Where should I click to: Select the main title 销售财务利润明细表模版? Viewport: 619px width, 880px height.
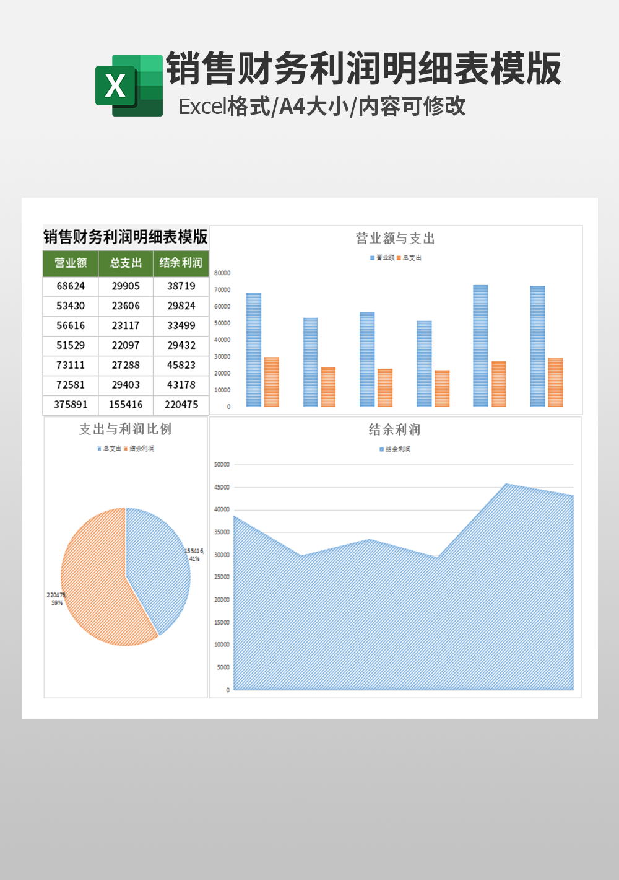tap(364, 68)
